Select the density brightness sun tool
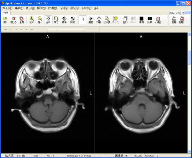Screen dimensions: 192x158 point(91,20)
